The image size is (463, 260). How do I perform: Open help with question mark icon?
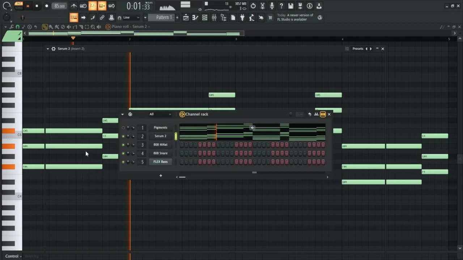[281, 6]
